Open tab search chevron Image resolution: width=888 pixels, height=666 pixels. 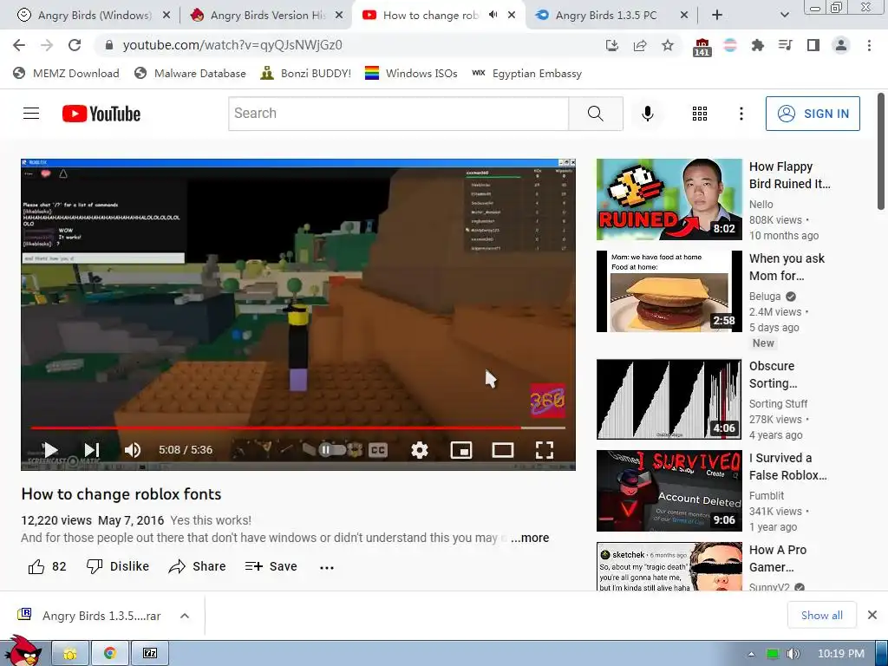[x=784, y=15]
